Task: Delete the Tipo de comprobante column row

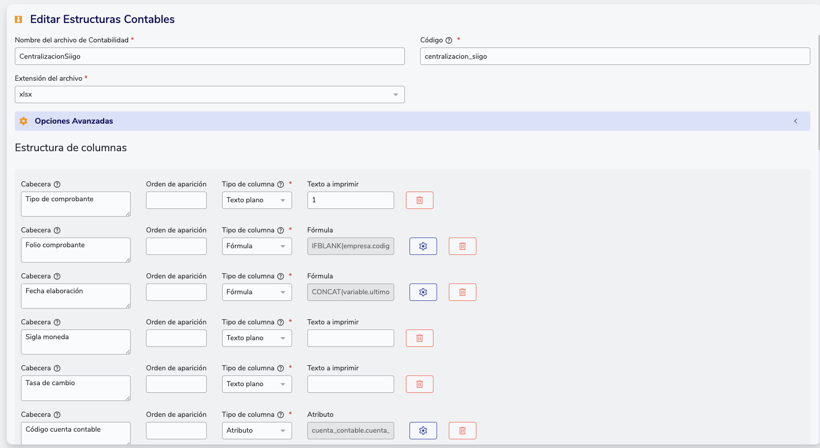Action: pyautogui.click(x=419, y=200)
